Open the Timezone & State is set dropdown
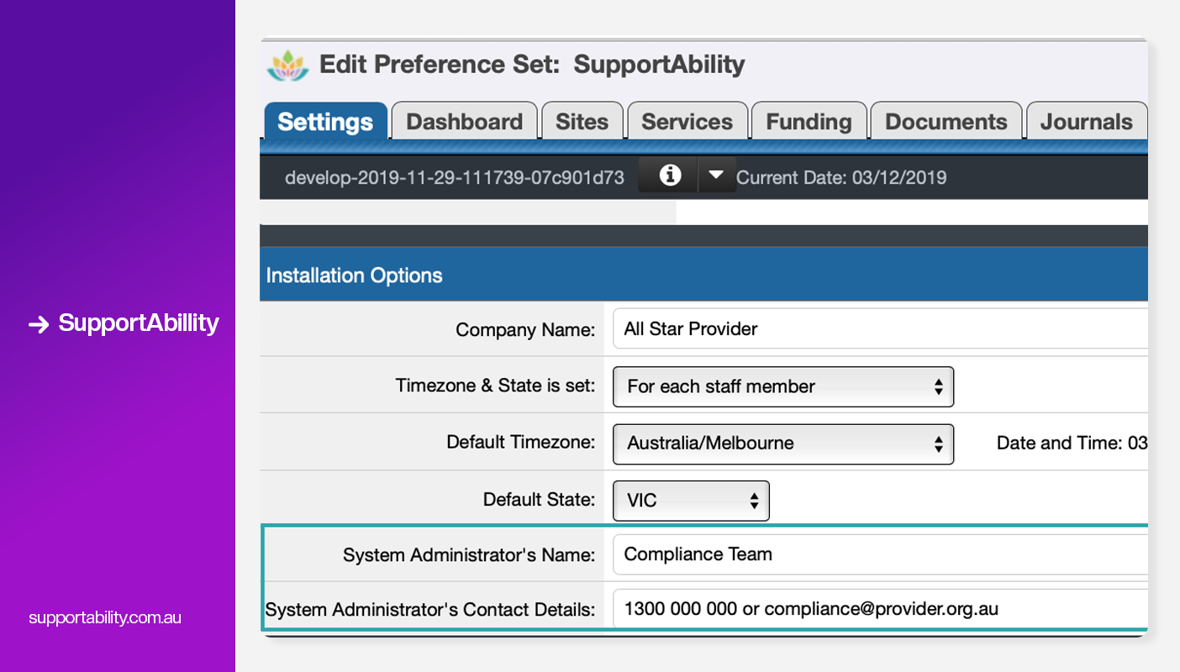This screenshot has width=1180, height=672. (783, 386)
